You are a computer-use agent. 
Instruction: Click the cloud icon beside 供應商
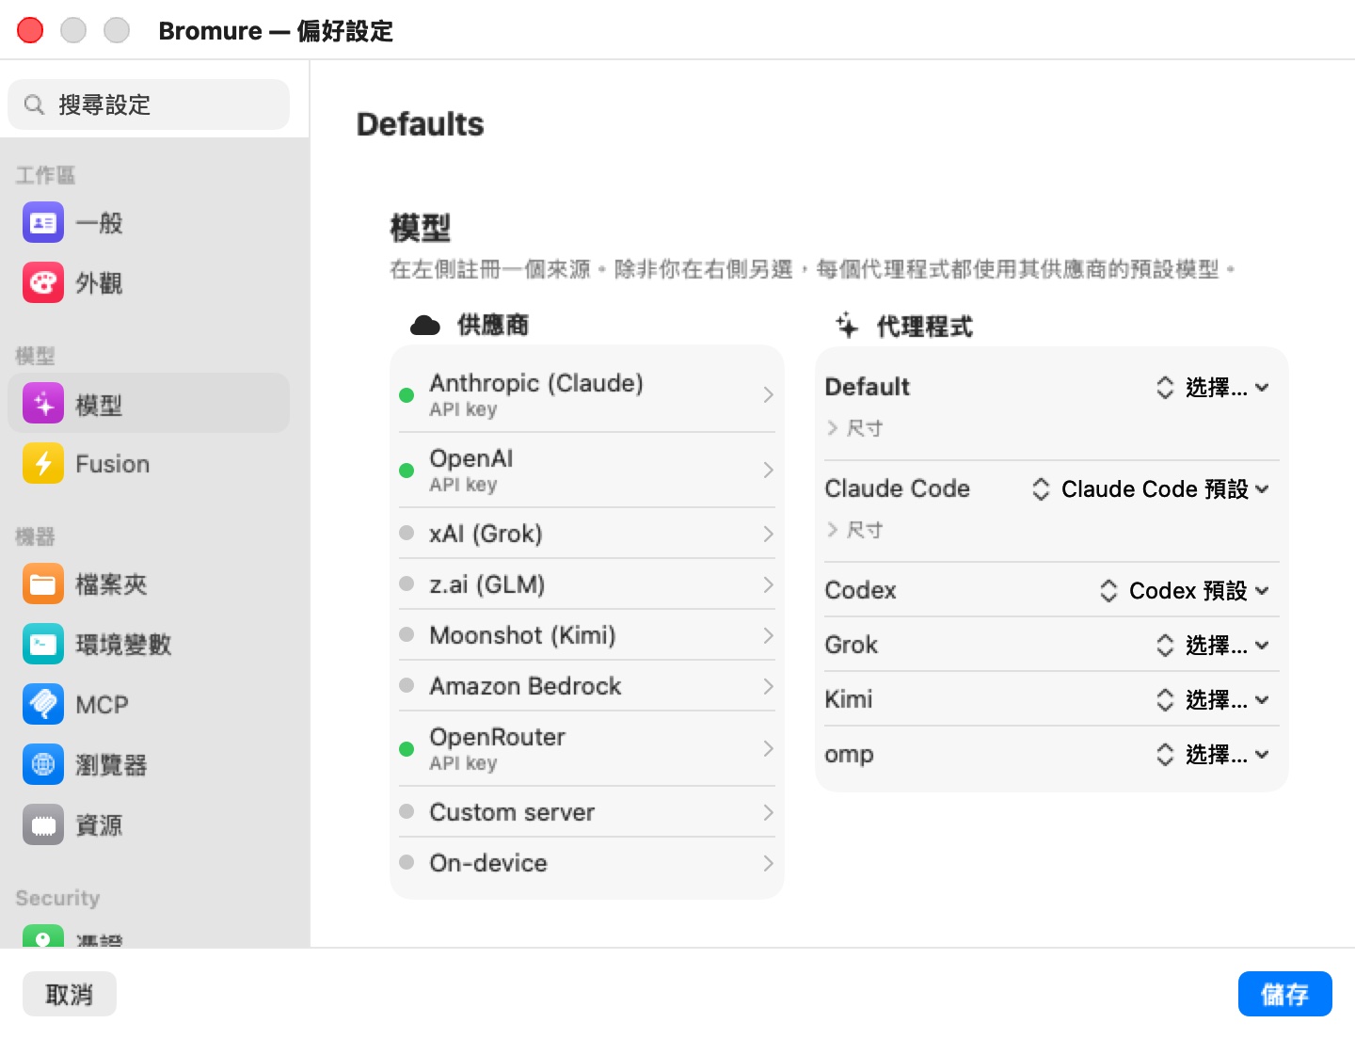(x=425, y=326)
